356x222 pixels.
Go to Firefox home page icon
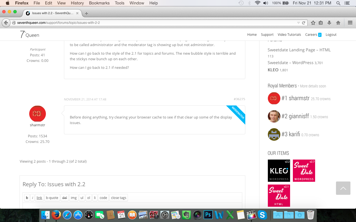338,23
